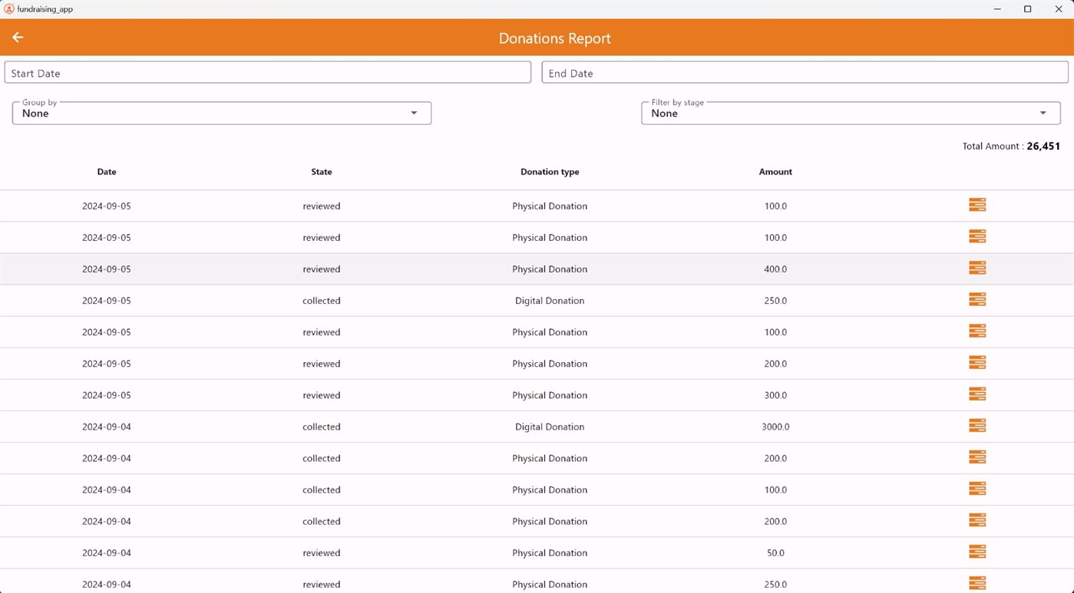1074x593 pixels.
Task: Click details icon for the 3000.0 Digital Donation
Action: tap(977, 425)
